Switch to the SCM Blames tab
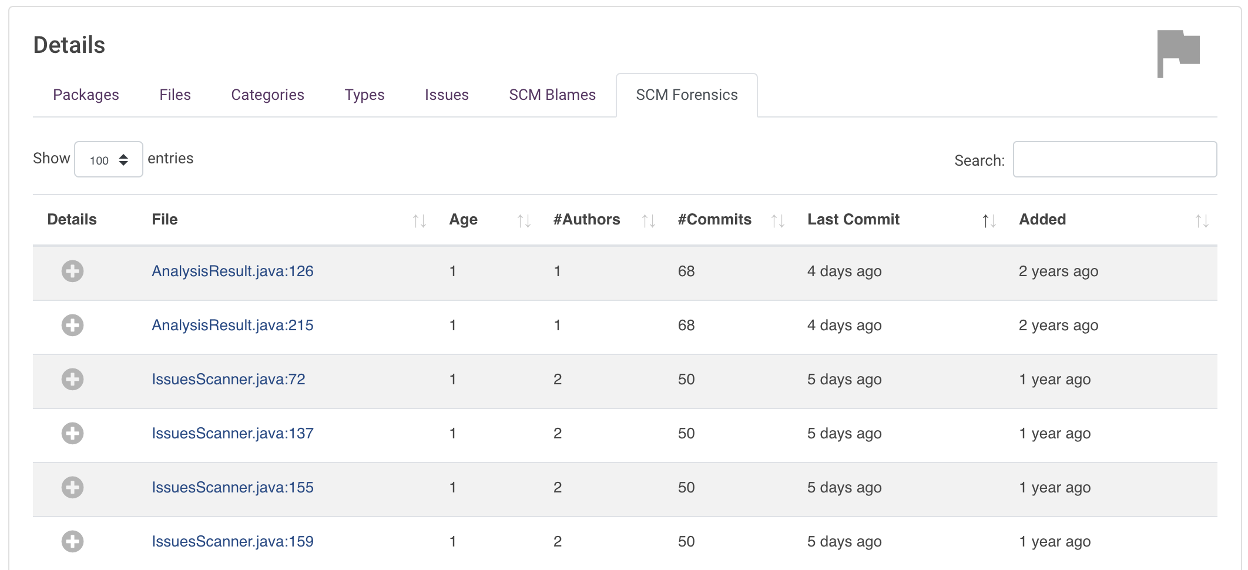1248x570 pixels. pos(552,95)
